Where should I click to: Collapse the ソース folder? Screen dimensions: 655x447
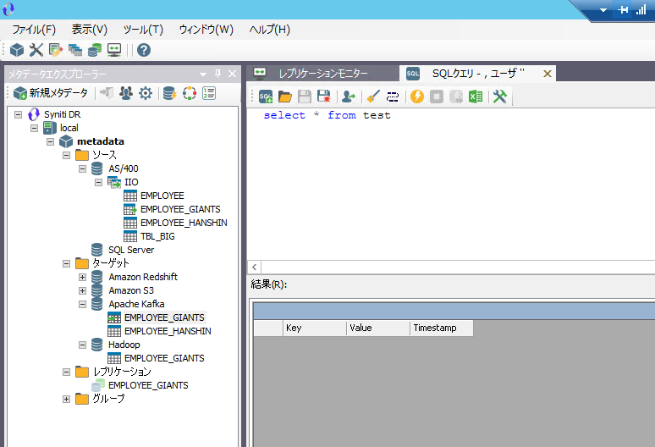(66, 156)
